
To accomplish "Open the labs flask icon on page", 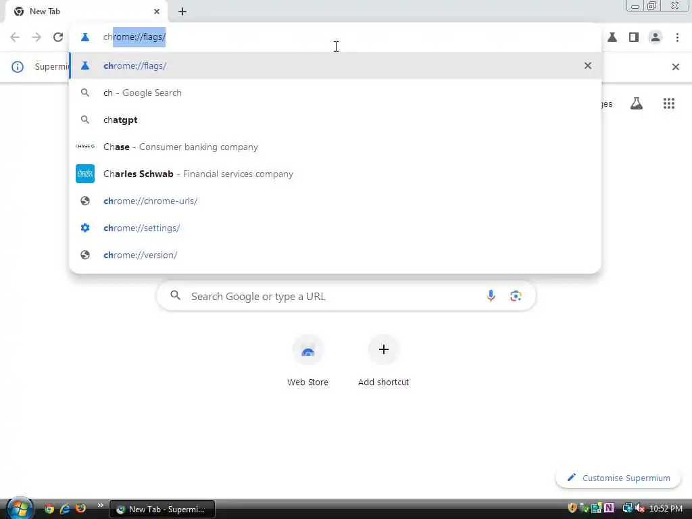I will pos(637,103).
